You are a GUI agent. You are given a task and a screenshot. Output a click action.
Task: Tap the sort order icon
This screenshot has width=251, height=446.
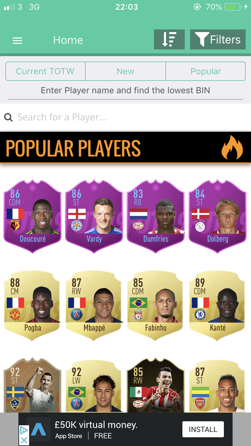(169, 39)
